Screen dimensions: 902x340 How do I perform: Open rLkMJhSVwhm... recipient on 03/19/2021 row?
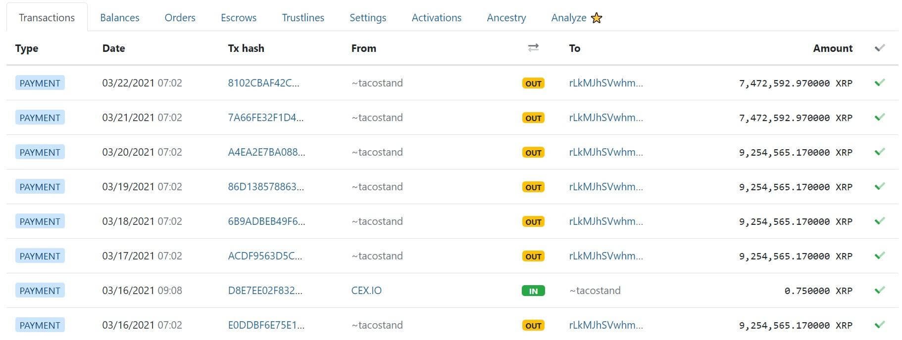[606, 187]
